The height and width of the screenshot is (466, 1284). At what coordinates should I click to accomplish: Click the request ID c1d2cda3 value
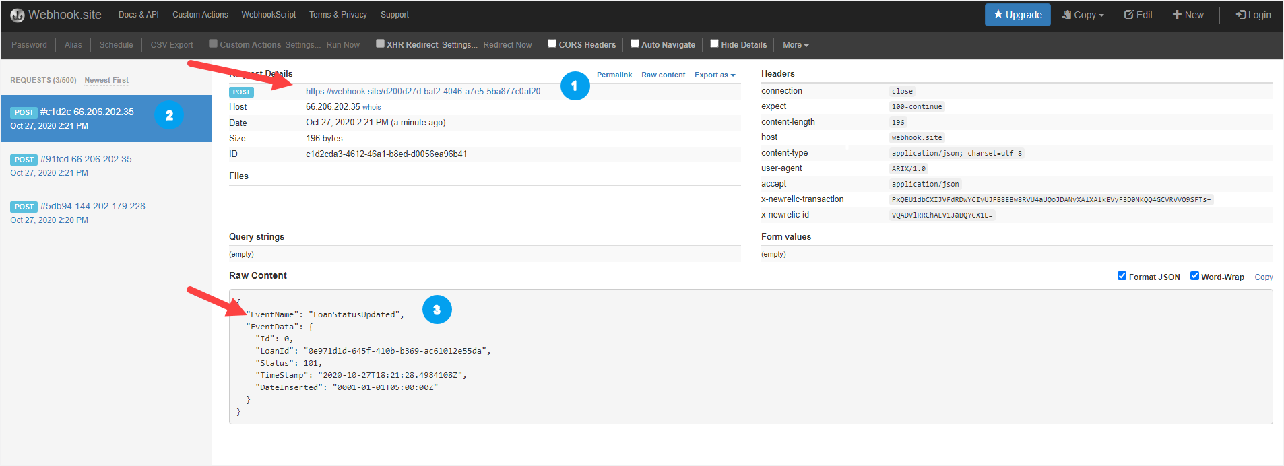pyautogui.click(x=387, y=154)
